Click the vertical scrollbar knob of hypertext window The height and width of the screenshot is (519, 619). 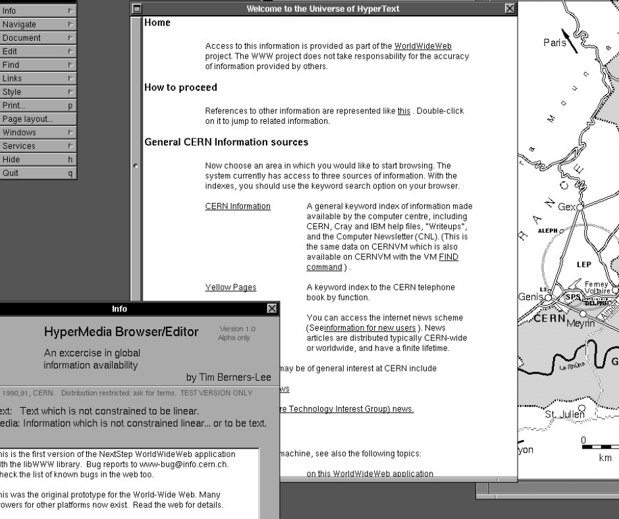[x=136, y=166]
